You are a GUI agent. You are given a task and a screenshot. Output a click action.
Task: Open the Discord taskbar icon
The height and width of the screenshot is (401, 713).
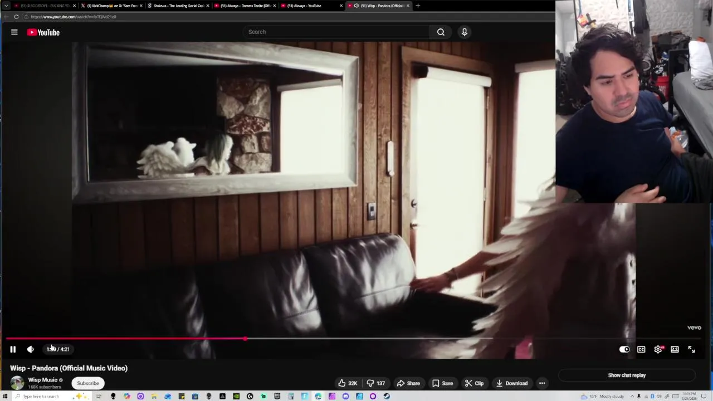[345, 397]
